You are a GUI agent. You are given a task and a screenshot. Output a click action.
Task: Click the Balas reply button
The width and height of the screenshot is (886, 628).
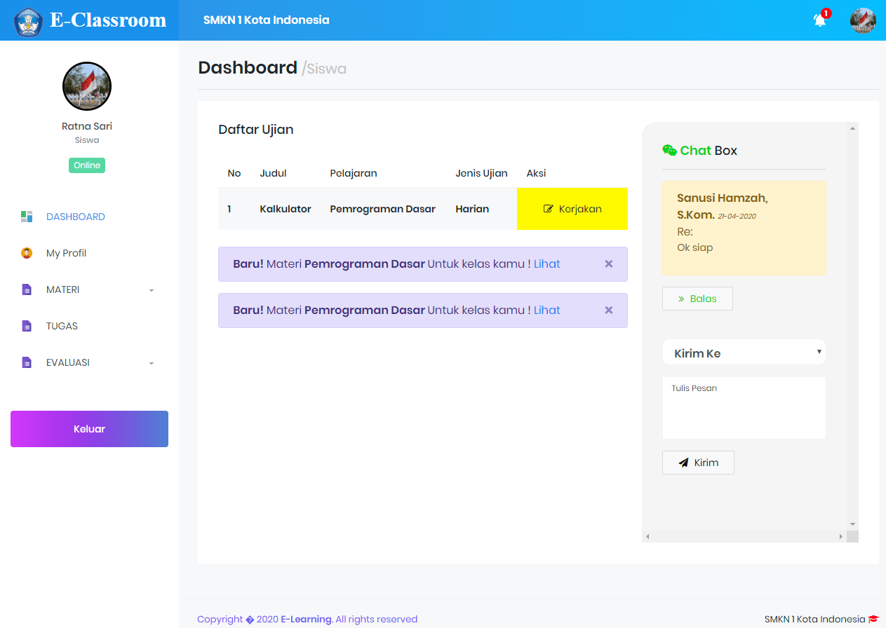pyautogui.click(x=697, y=299)
